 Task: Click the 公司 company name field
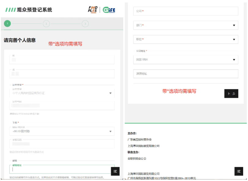pyautogui.click(x=186, y=11)
